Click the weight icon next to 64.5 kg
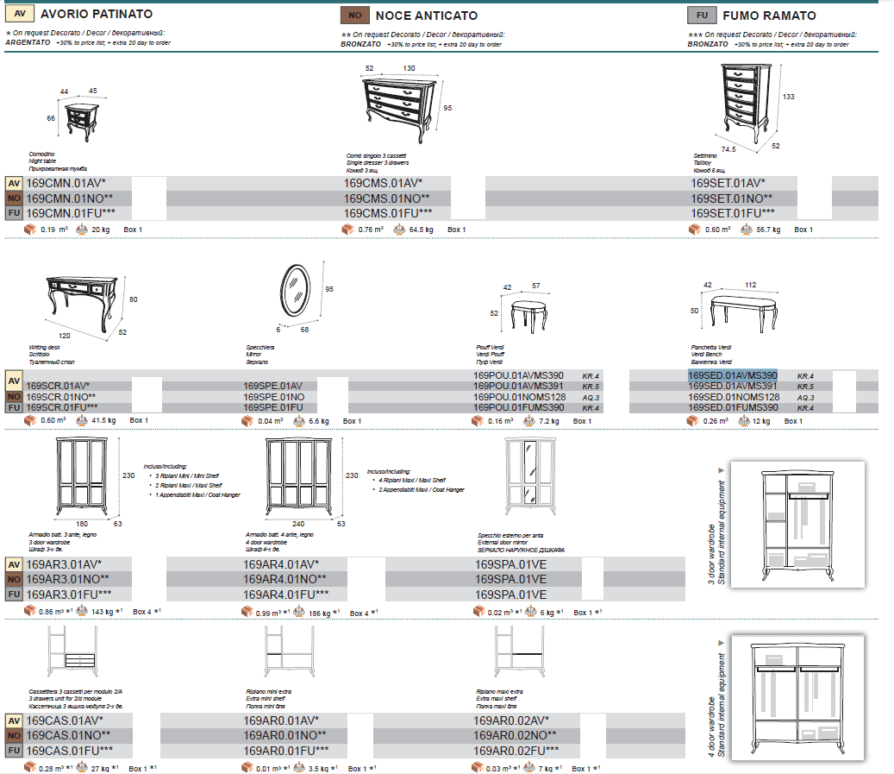The height and width of the screenshot is (774, 894). pyautogui.click(x=400, y=230)
